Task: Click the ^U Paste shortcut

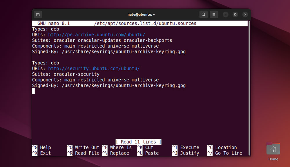Action: [148, 153]
